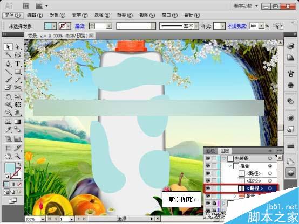Collapse the 混合 sublayer group
Image resolution: width=299 pixels, height=224 pixels.
pyautogui.click(x=230, y=166)
